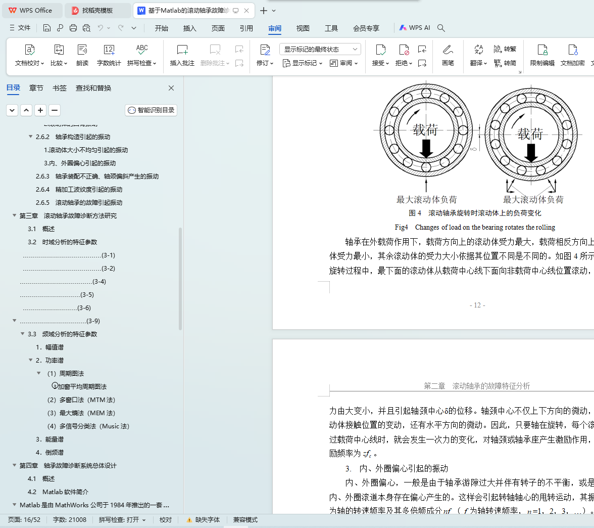Open 字数统计 word count
This screenshot has height=528, width=594.
[109, 56]
